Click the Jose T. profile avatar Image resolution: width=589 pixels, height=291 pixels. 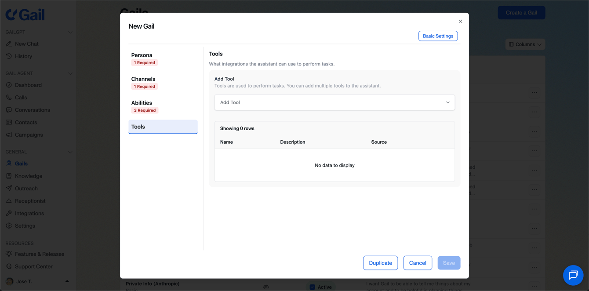click(x=9, y=281)
